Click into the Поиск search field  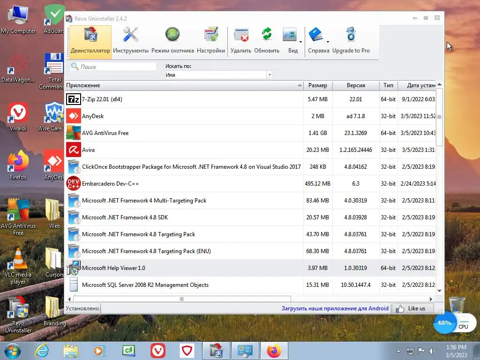[x=113, y=67]
